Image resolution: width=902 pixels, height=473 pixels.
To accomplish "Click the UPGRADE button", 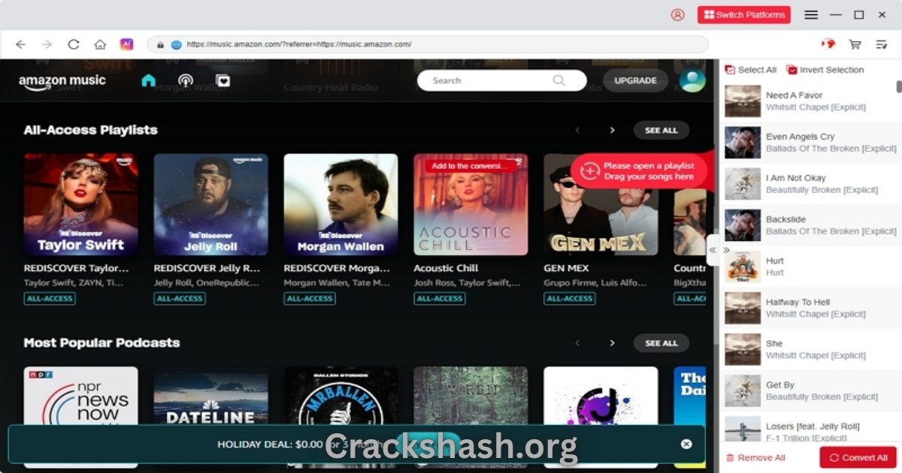I will click(x=635, y=80).
